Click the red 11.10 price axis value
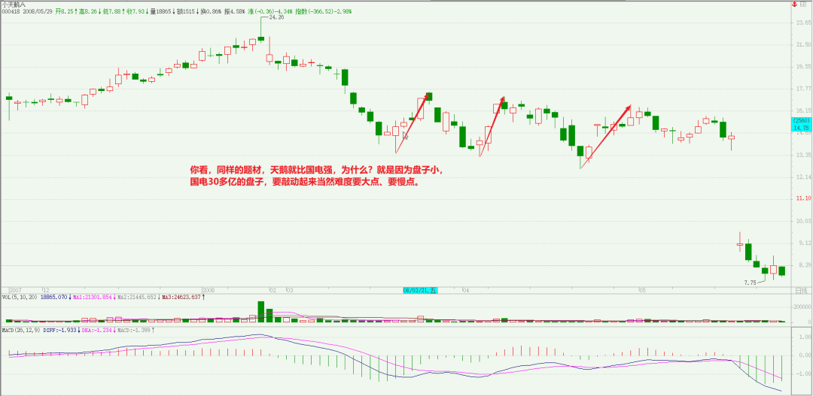 804,199
